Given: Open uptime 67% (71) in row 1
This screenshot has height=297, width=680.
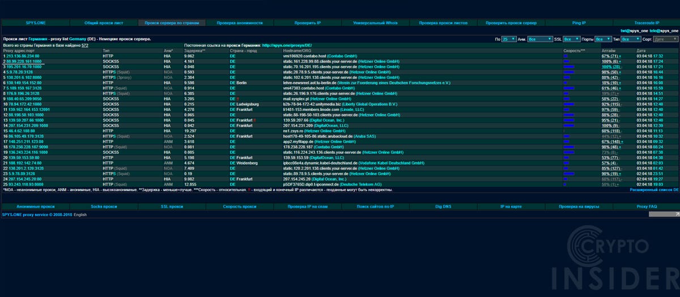Looking at the screenshot, I should [x=611, y=56].
